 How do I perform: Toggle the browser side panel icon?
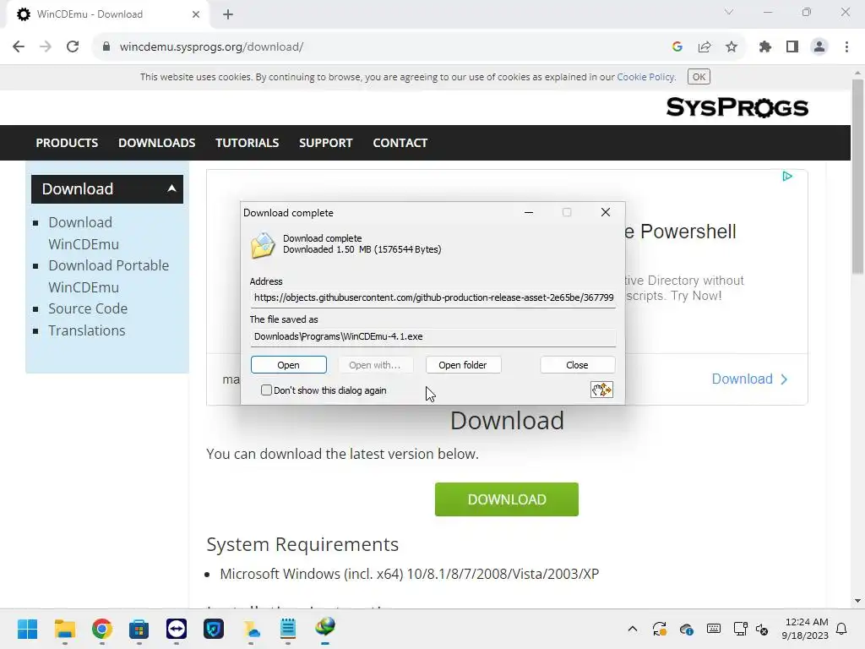792,47
